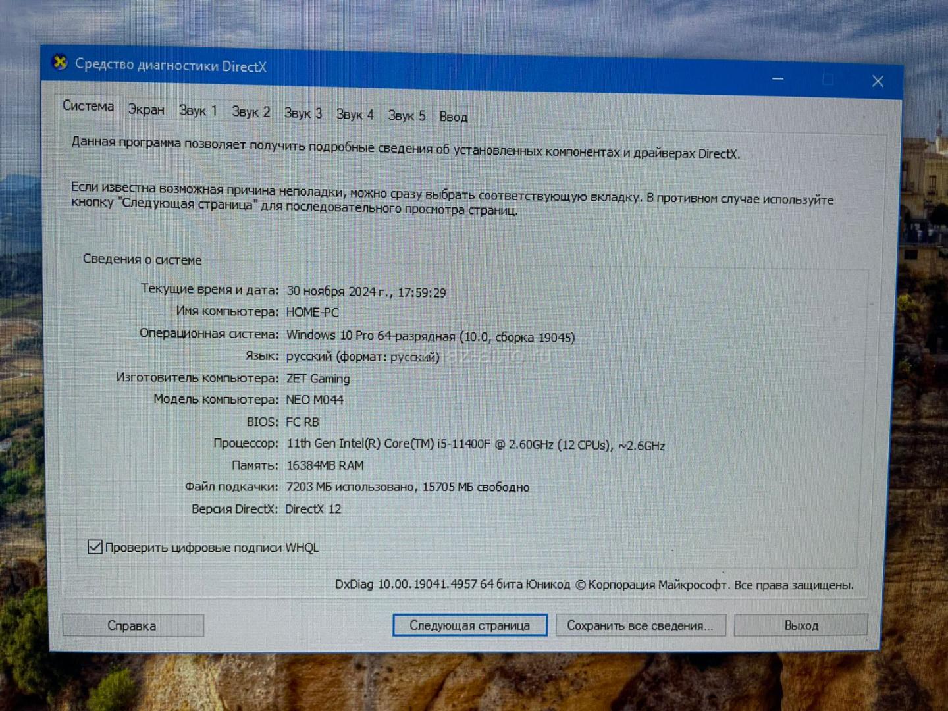The image size is (948, 711).
Task: Click the processor value i5-11400F
Action: point(475,444)
